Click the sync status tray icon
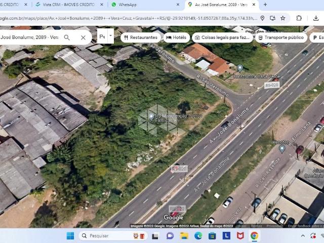This screenshot has height=243, width=324. pos(313,236)
